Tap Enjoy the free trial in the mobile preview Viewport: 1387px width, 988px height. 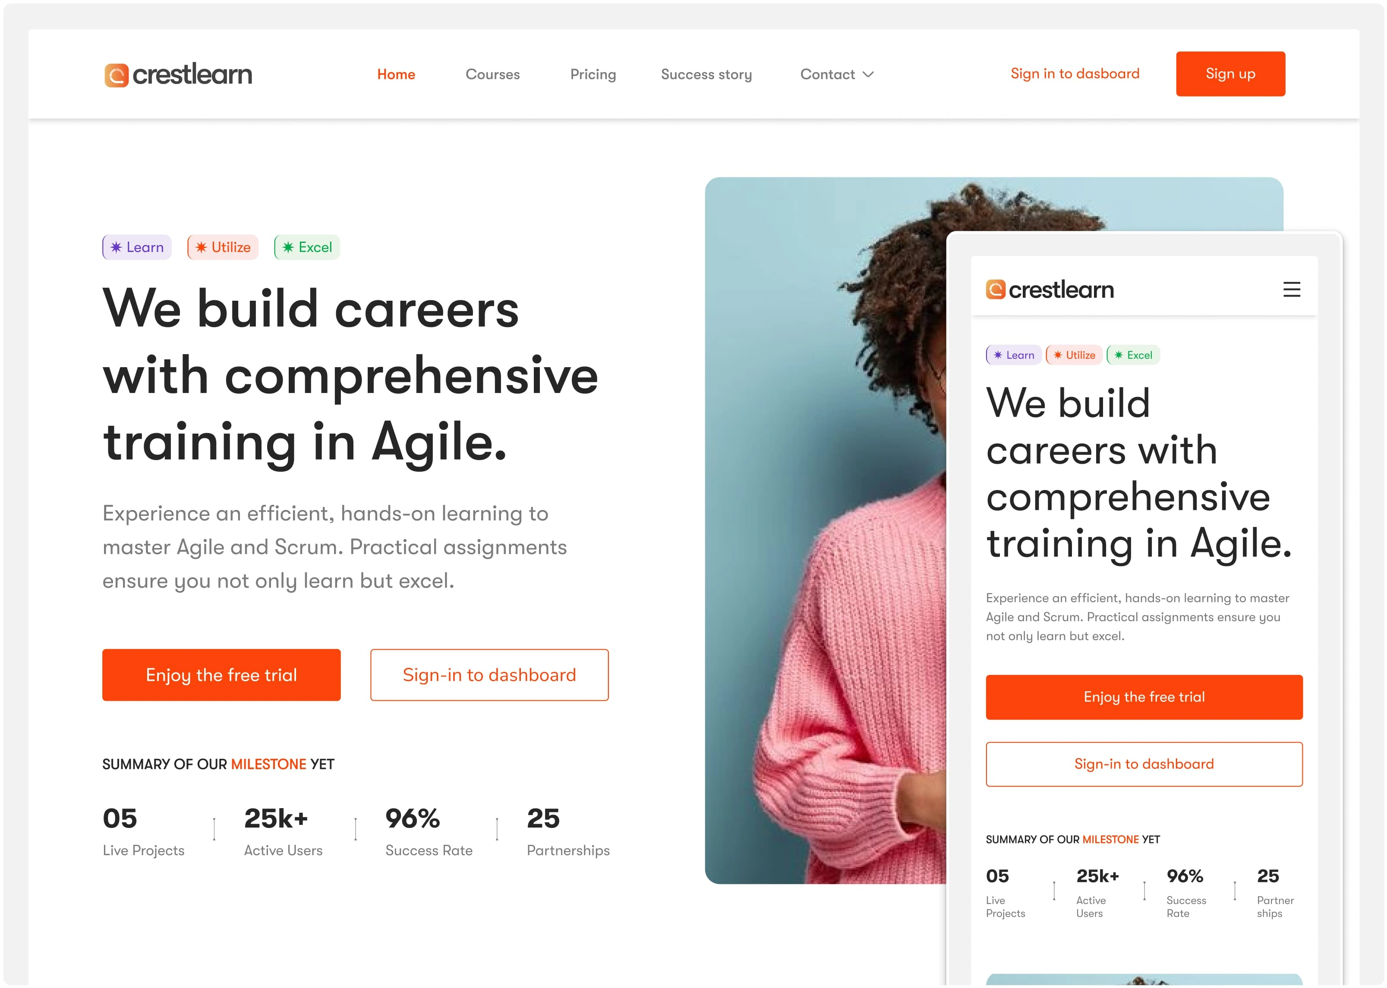tap(1144, 697)
